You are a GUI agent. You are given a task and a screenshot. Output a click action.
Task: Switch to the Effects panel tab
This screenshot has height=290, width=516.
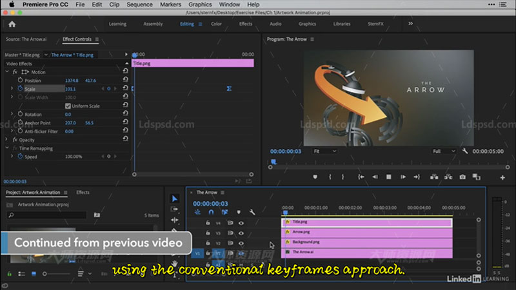click(x=83, y=192)
